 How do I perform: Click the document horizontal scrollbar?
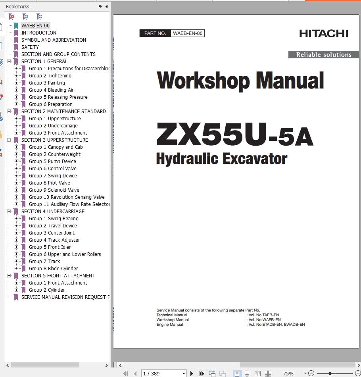coord(298,365)
